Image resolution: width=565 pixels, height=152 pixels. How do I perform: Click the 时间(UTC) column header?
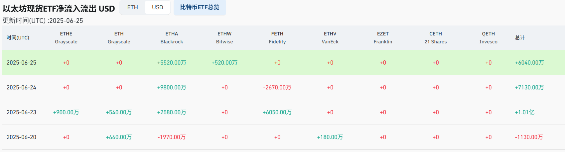pos(18,38)
